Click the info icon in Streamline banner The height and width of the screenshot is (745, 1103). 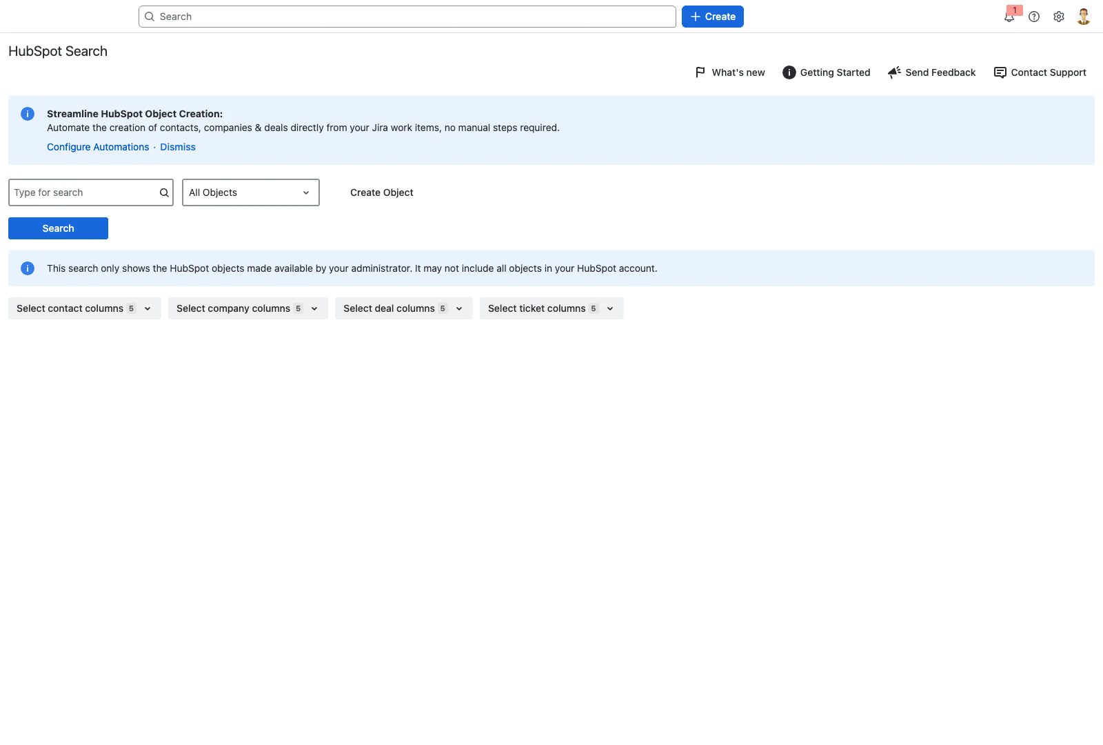coord(28,114)
